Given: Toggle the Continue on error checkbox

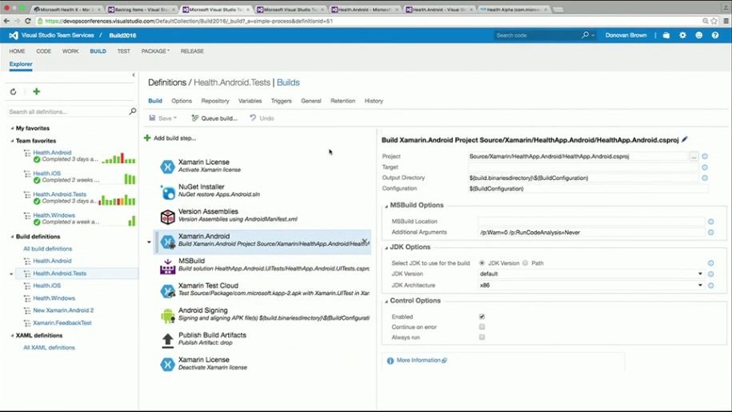Looking at the screenshot, I should click(482, 326).
